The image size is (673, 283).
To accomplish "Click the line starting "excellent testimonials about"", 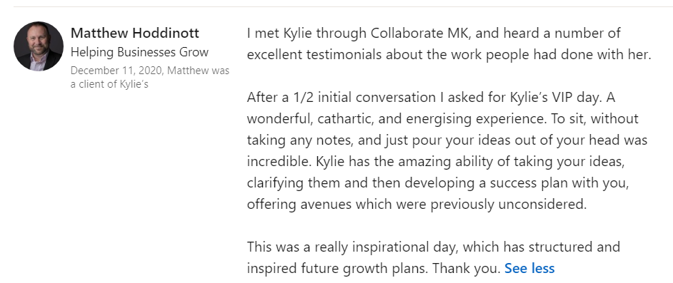I will tap(449, 54).
